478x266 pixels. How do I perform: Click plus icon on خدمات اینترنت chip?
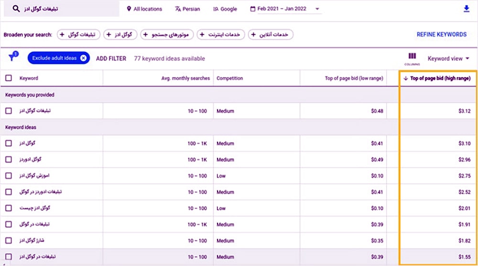point(202,34)
